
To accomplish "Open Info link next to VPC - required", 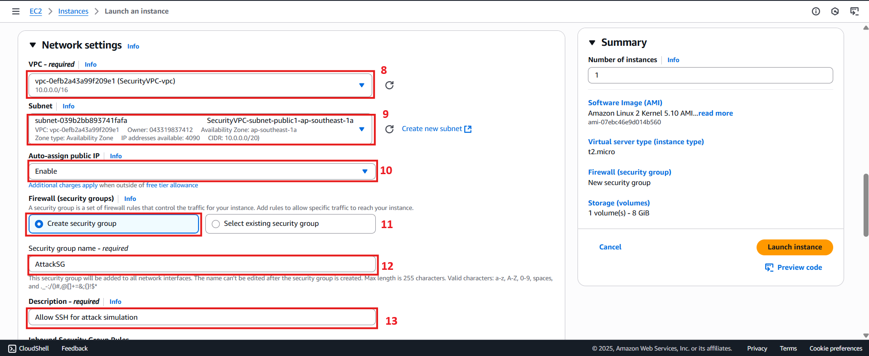I will (91, 64).
